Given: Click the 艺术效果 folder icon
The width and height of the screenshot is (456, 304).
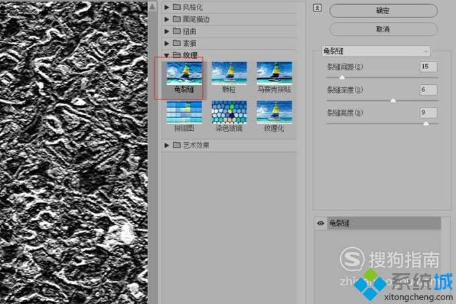Looking at the screenshot, I should (x=177, y=145).
